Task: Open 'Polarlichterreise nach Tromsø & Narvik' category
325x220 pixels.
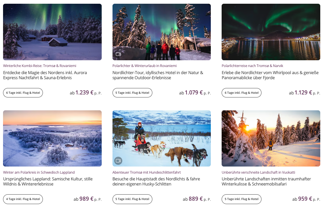Action: 252,66
